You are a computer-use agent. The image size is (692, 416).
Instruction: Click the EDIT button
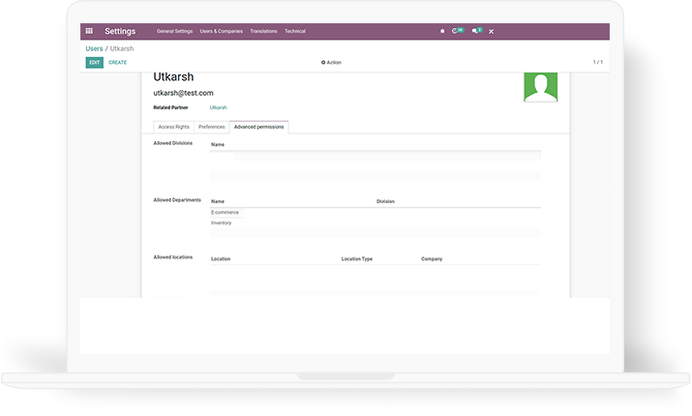tap(95, 63)
